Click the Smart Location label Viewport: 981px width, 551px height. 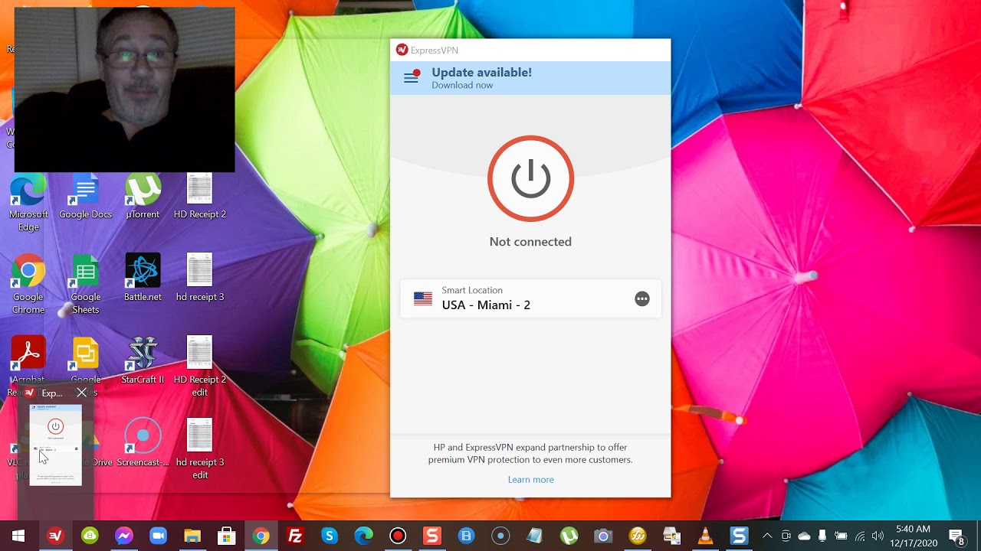click(x=472, y=291)
